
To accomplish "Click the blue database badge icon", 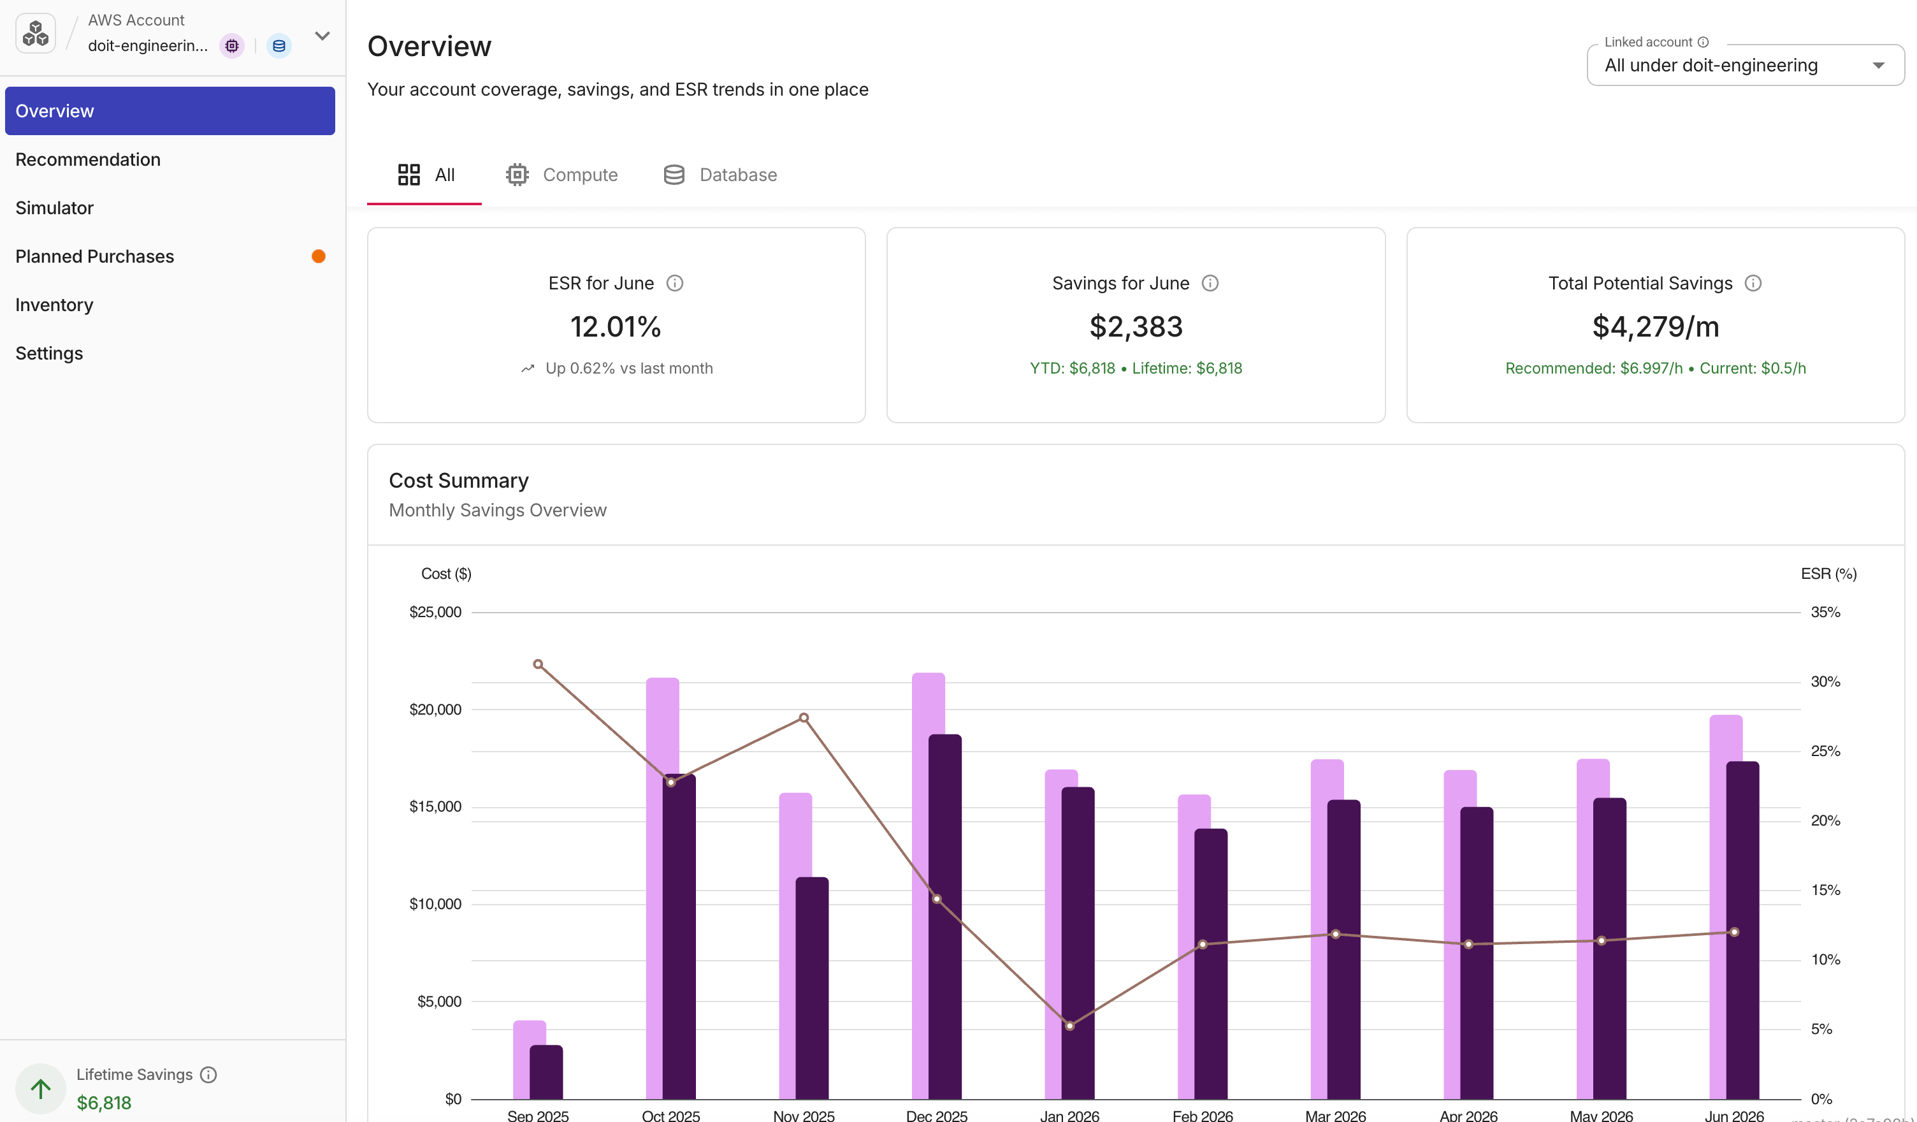I will click(279, 46).
